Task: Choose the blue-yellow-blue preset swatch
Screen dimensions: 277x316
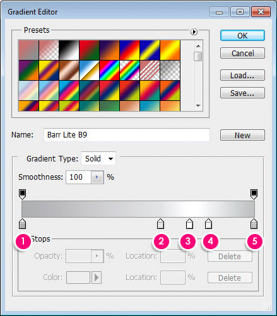Action: [x=150, y=50]
